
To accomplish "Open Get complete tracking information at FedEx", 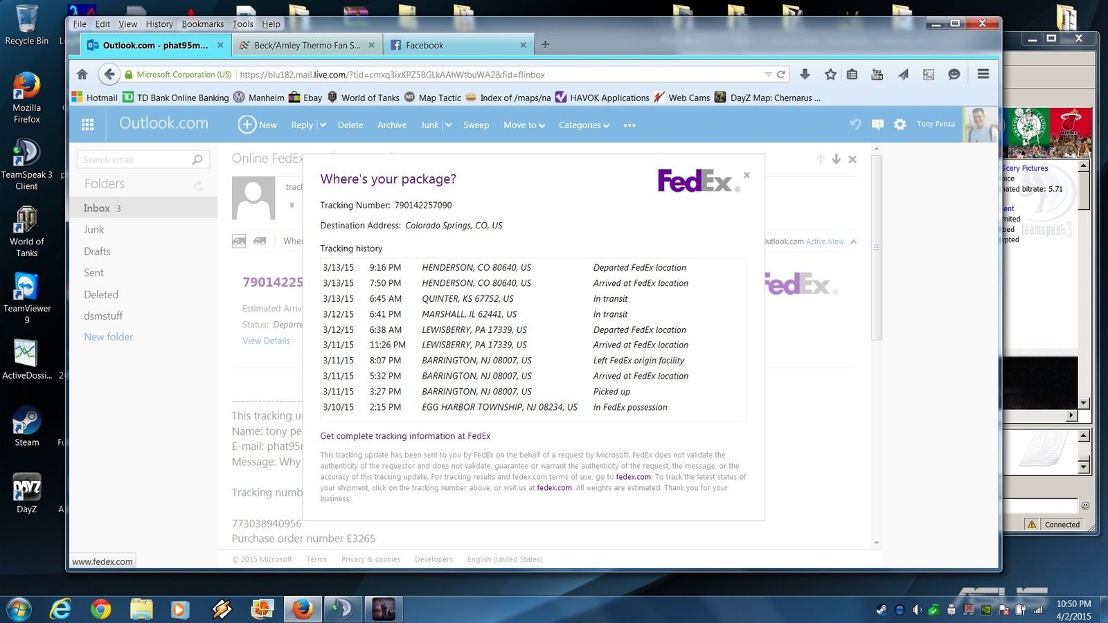I will point(405,436).
